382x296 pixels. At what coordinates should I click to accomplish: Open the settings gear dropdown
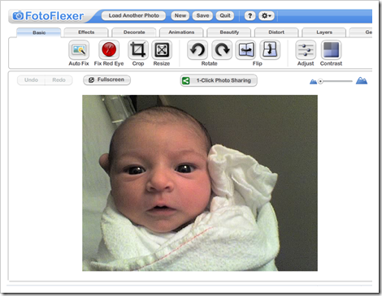pos(267,15)
